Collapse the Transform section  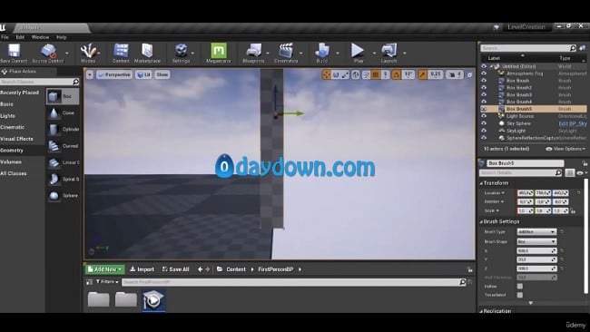pyautogui.click(x=481, y=183)
